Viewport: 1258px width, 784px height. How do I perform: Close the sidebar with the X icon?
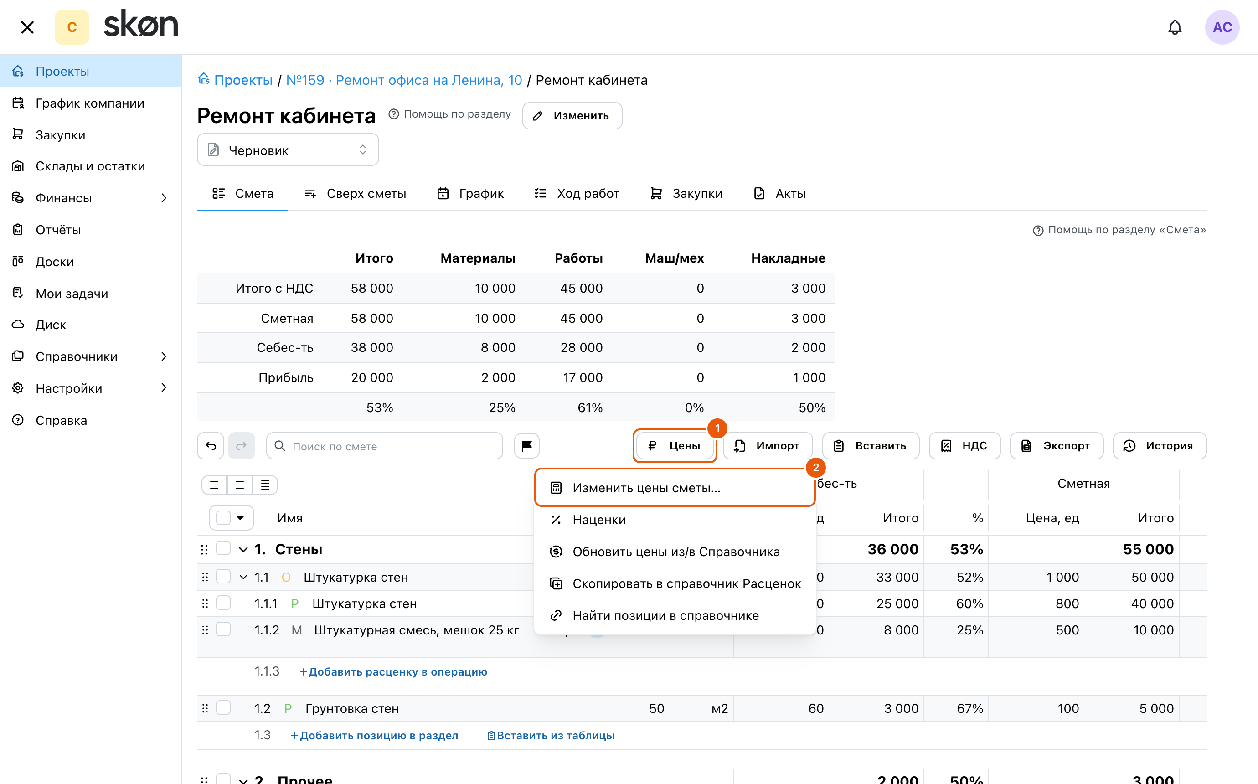[x=27, y=27]
